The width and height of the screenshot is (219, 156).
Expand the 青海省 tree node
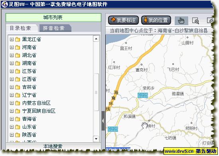click(x=12, y=119)
